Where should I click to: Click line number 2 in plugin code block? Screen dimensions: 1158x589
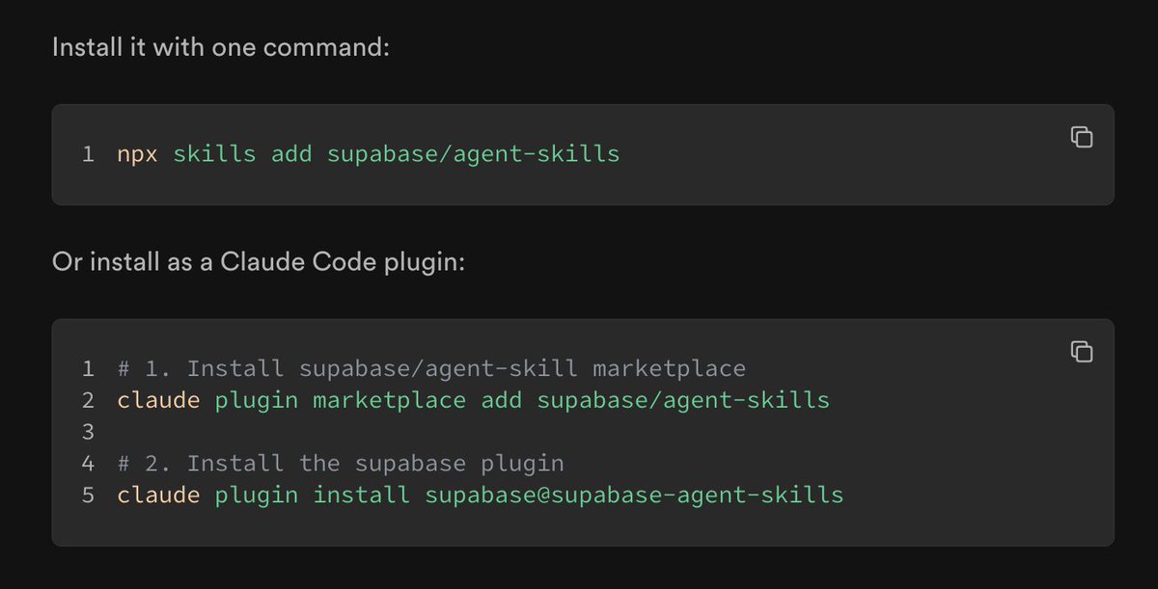[x=88, y=400]
